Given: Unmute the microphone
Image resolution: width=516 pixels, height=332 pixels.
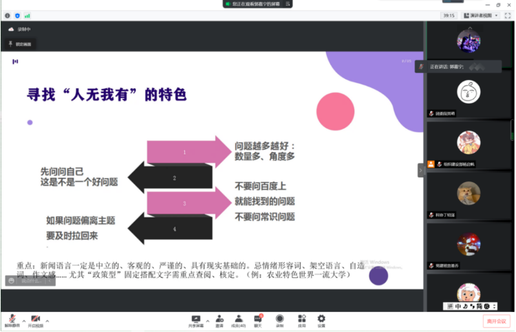Looking at the screenshot, I should click(x=12, y=320).
